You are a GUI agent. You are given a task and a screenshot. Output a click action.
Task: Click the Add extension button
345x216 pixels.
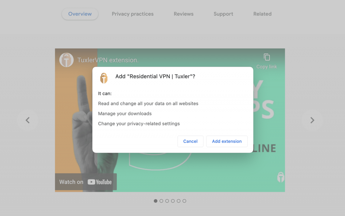(227, 141)
